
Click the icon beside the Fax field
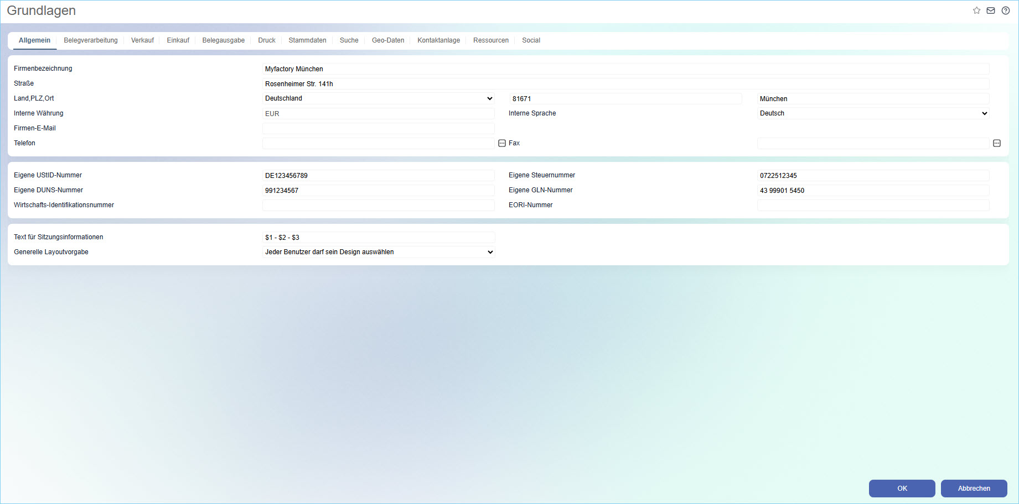tap(997, 143)
